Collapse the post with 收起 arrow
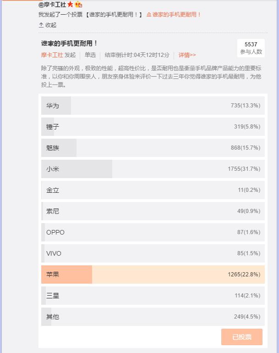 pyautogui.click(x=48, y=25)
